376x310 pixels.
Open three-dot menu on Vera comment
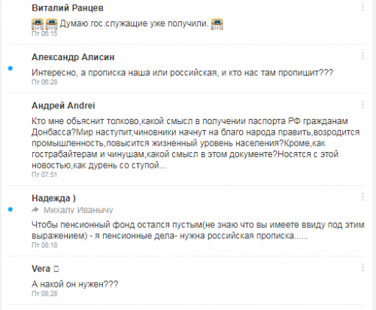tap(362, 268)
